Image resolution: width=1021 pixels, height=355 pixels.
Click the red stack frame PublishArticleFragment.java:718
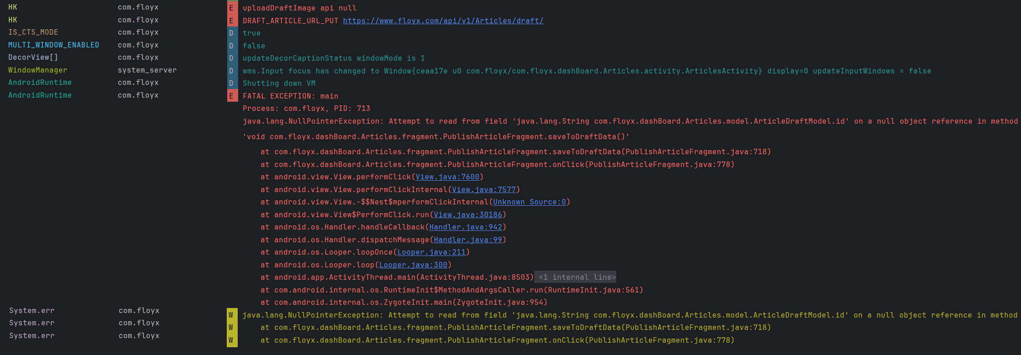point(516,152)
